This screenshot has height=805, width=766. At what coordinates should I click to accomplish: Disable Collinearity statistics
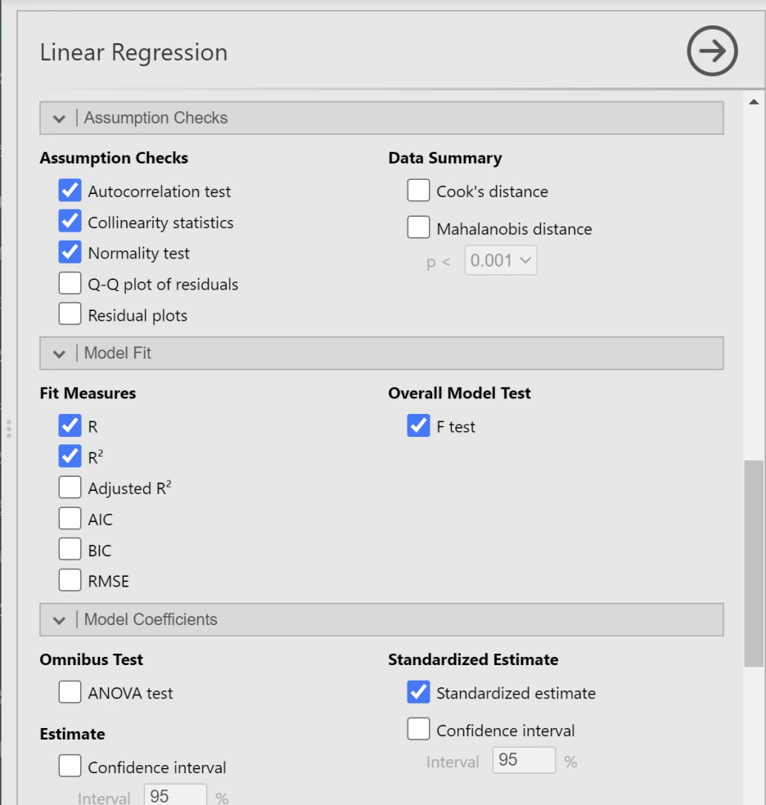70,223
